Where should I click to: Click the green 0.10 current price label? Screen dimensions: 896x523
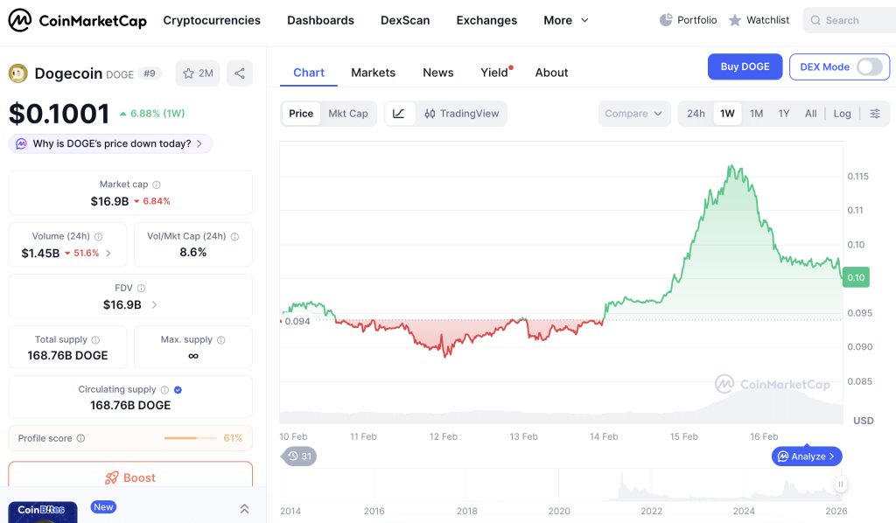click(856, 277)
